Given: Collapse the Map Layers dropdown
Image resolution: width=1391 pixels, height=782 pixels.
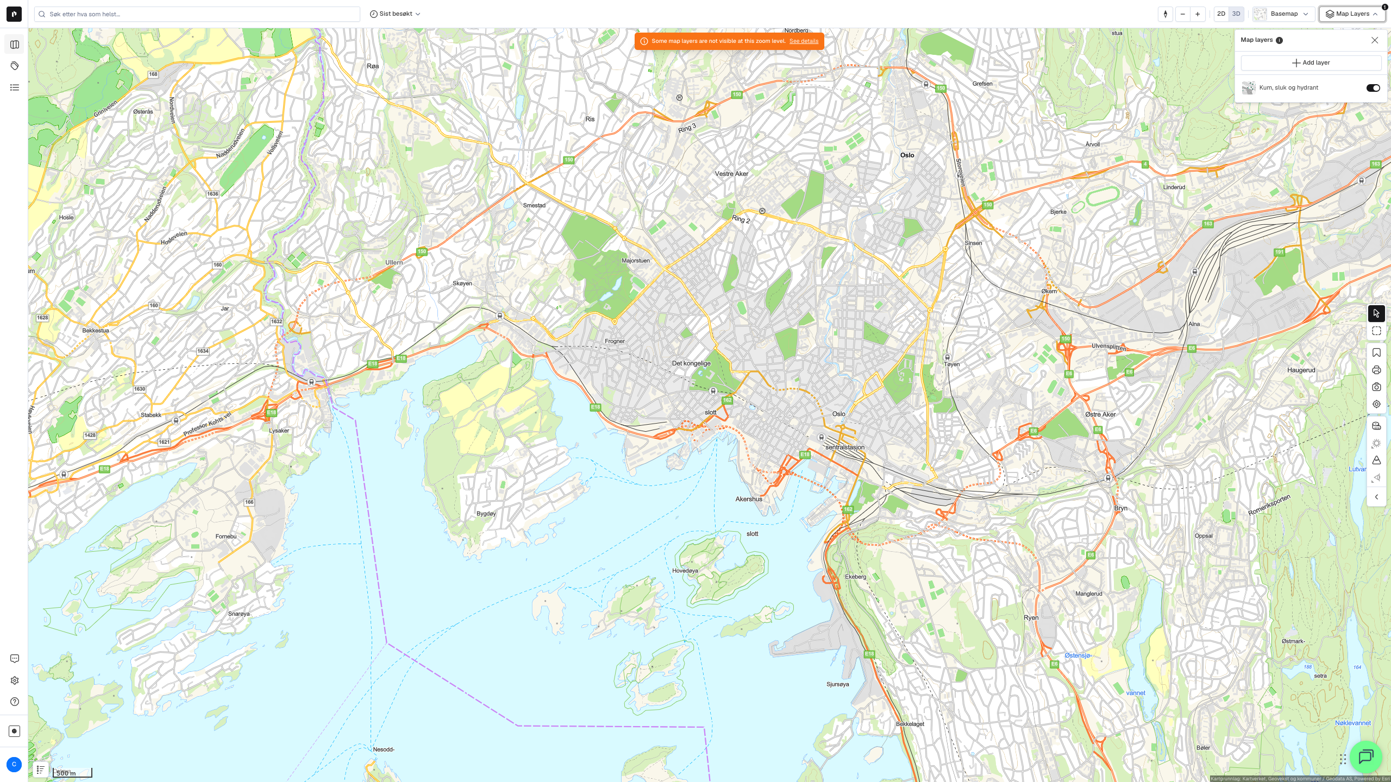Looking at the screenshot, I should click(x=1352, y=14).
